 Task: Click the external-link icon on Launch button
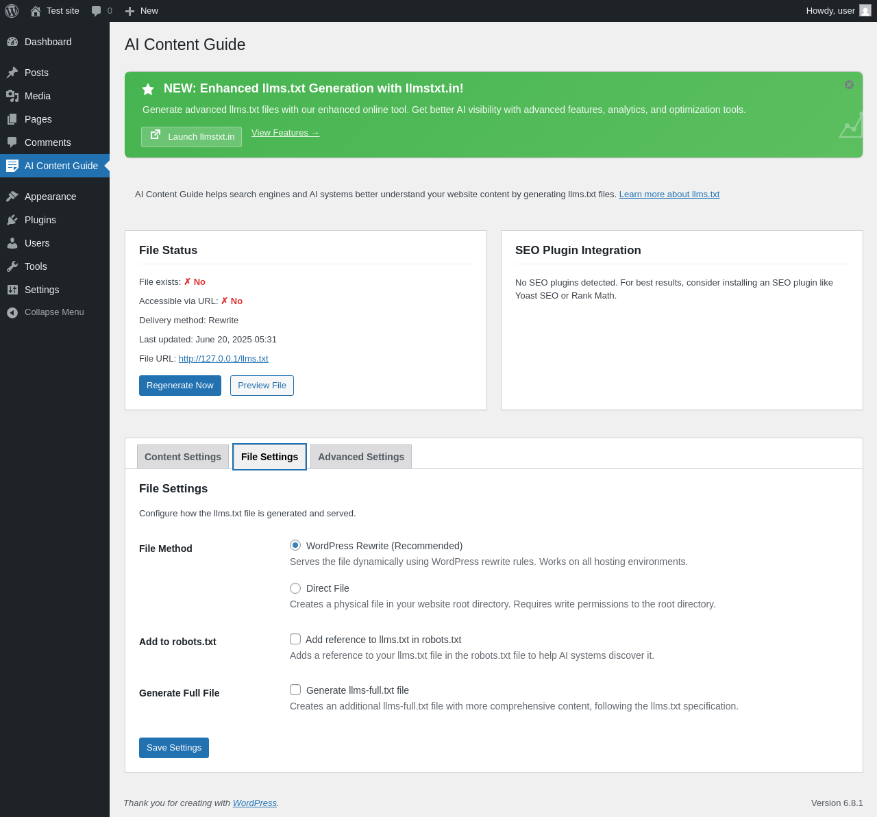tap(156, 135)
